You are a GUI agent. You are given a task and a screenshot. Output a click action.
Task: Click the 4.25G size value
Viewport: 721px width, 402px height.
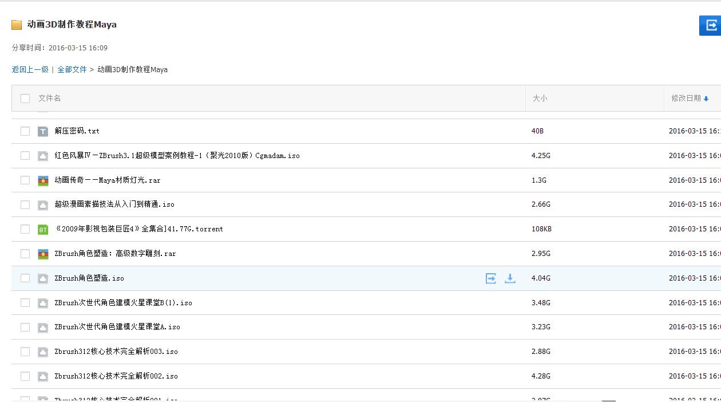(x=541, y=156)
